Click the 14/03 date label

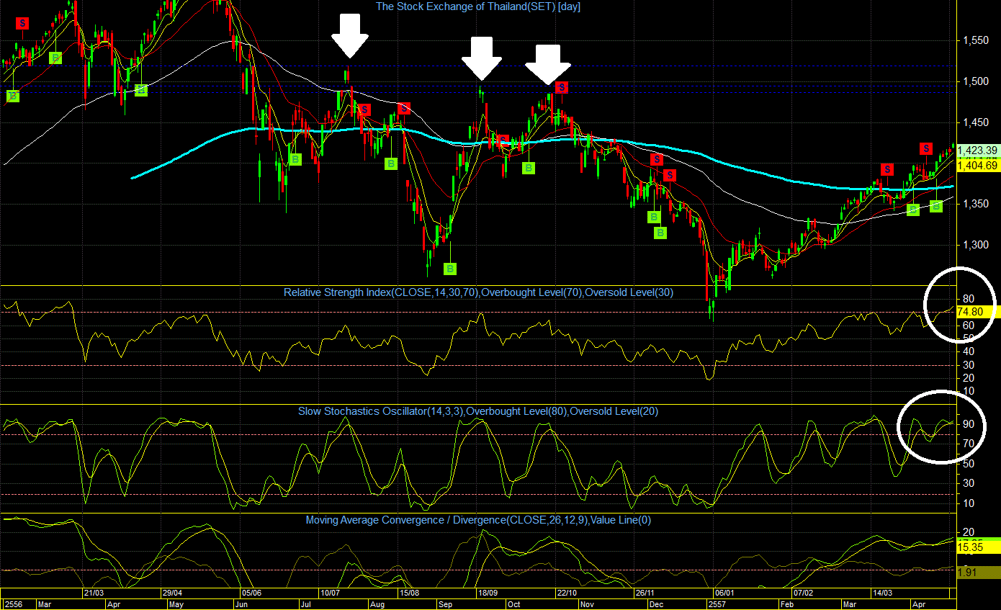[x=883, y=593]
